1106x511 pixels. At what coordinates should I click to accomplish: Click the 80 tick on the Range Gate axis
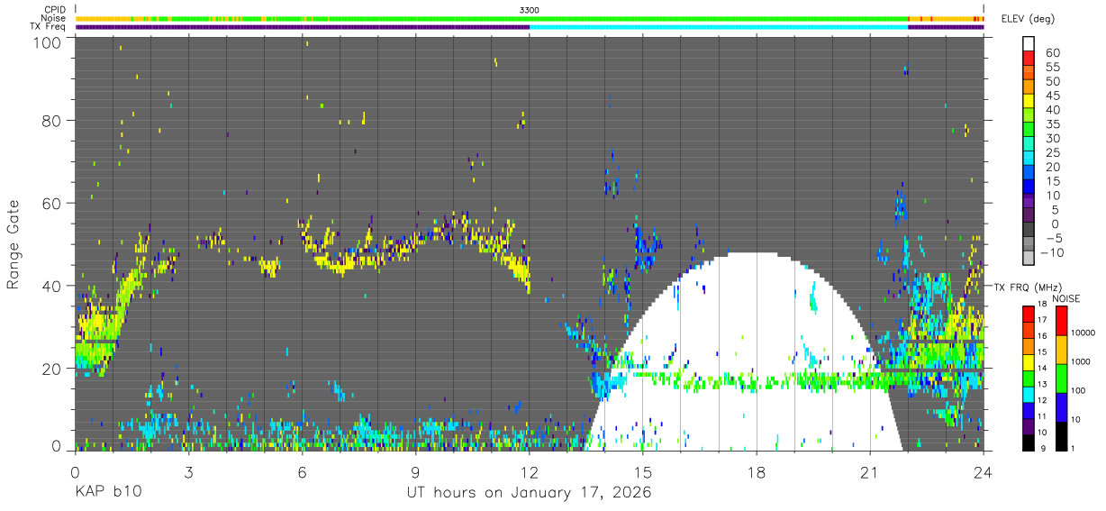click(x=53, y=121)
